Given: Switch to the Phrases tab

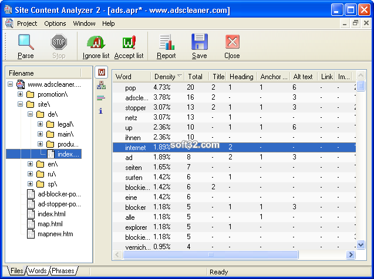Looking at the screenshot, I should tap(63, 271).
